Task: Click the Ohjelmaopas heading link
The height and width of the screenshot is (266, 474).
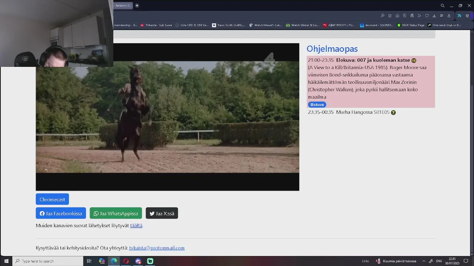Action: 332,49
